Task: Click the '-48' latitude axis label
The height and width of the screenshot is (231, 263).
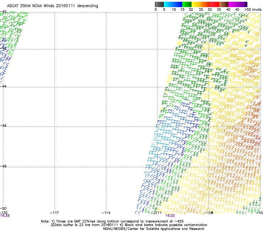Action: (x=3, y=166)
